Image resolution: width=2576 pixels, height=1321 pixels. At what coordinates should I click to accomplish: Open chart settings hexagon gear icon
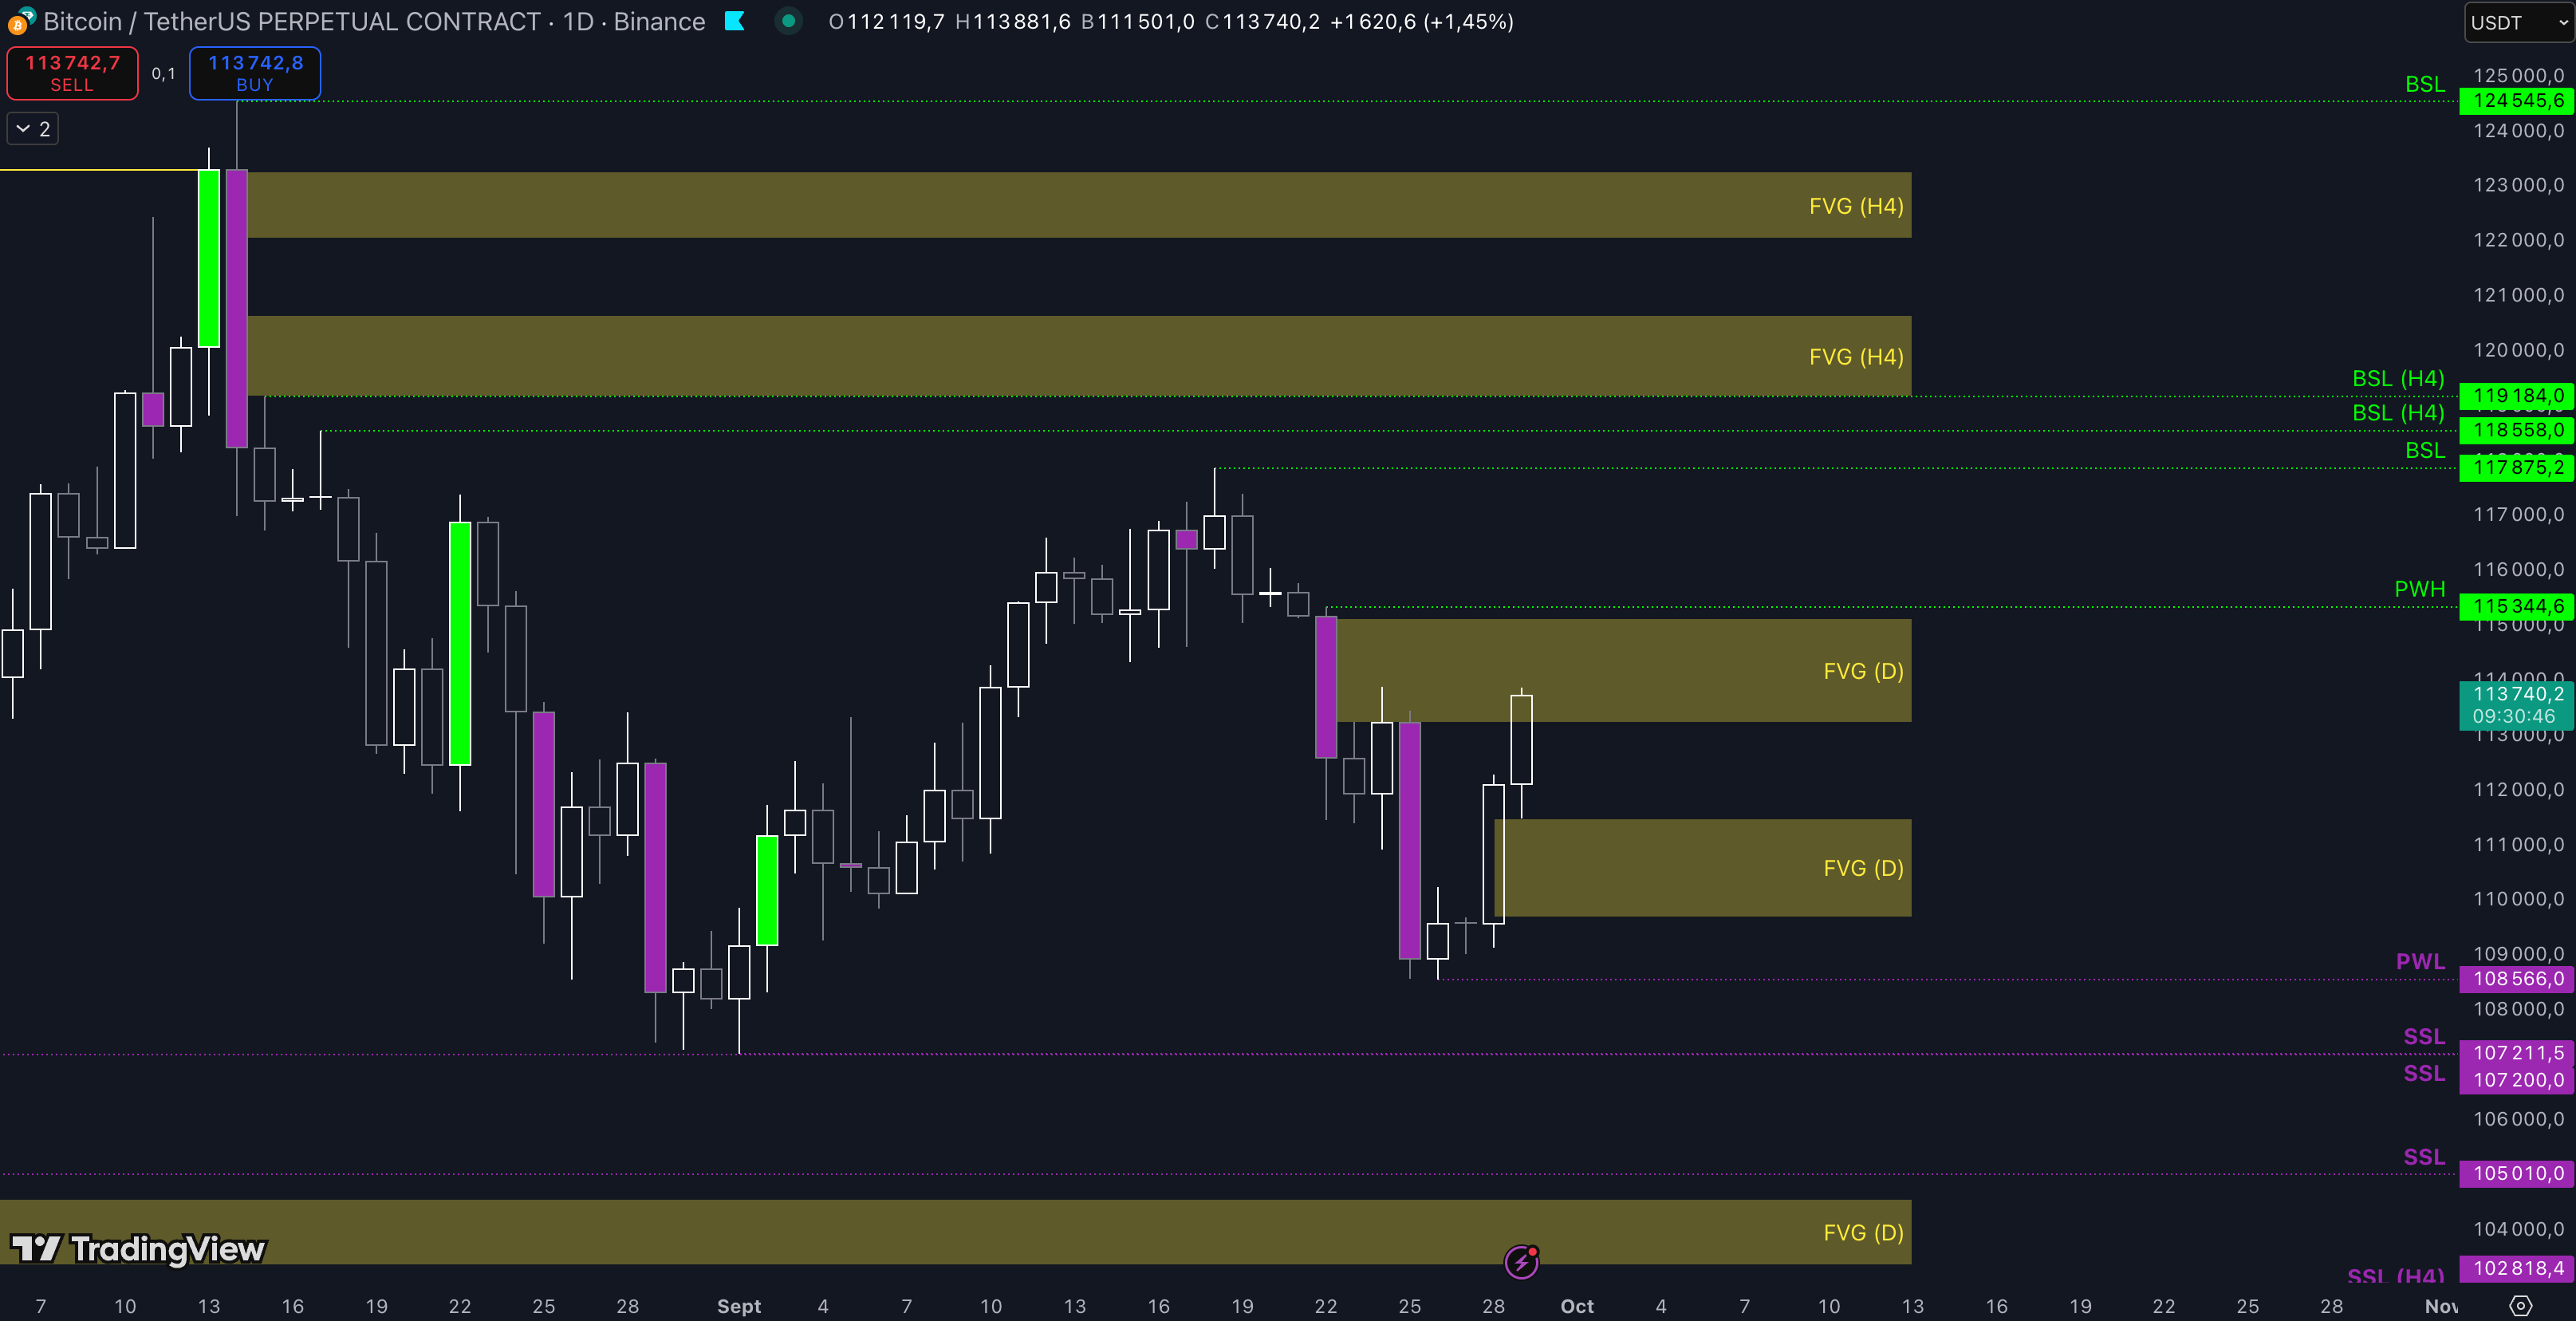click(x=2521, y=1305)
